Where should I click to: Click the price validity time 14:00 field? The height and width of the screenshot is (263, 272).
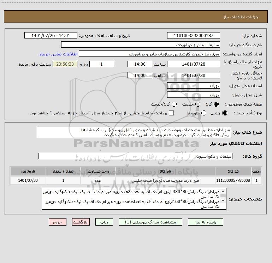(x=140, y=75)
